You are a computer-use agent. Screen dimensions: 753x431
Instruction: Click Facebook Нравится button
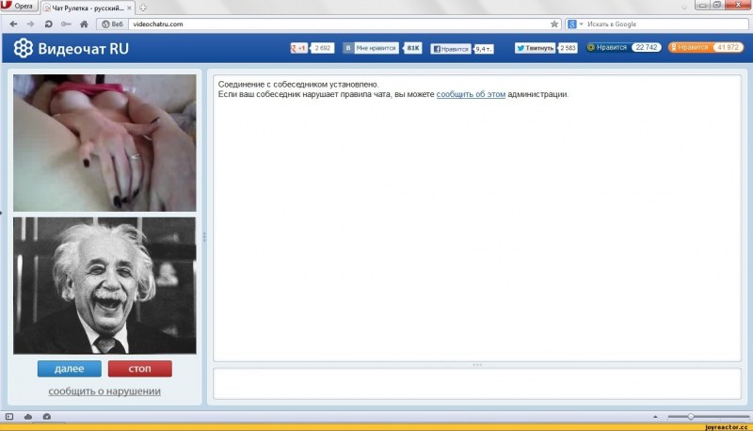tap(451, 49)
